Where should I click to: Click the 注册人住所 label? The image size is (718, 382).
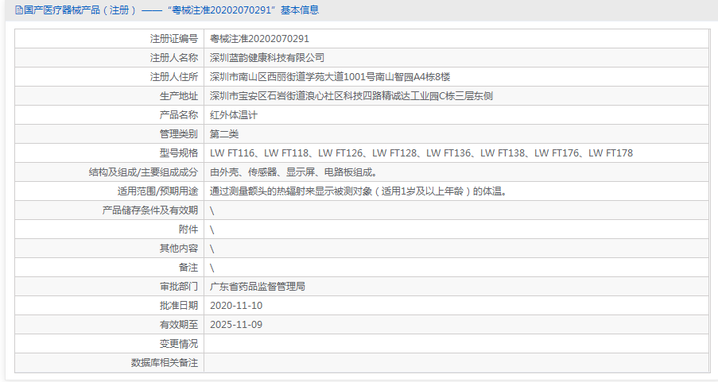pyautogui.click(x=174, y=77)
